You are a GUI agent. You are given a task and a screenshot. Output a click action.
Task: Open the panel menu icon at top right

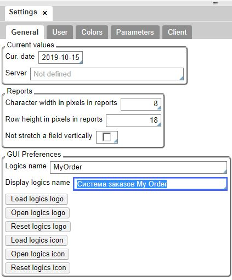(216, 3)
